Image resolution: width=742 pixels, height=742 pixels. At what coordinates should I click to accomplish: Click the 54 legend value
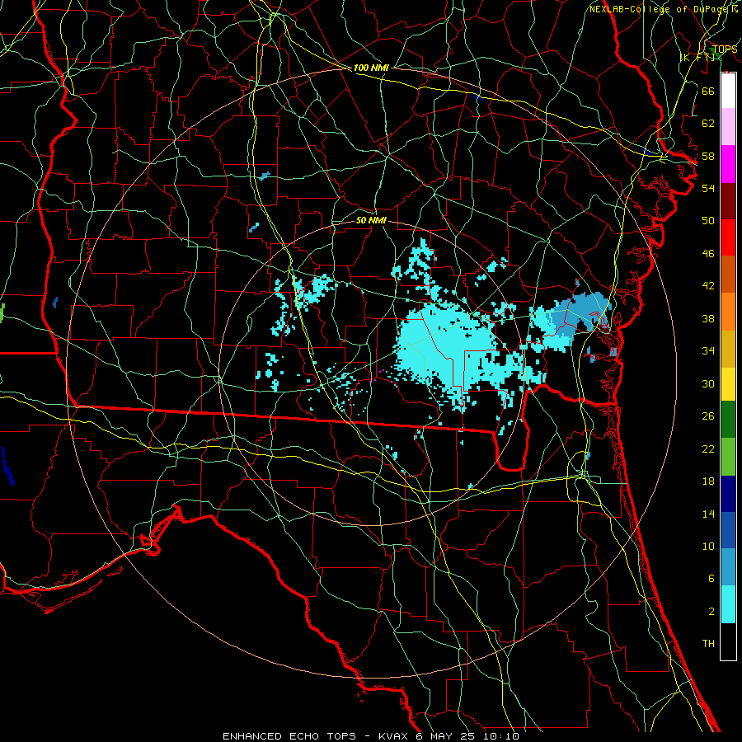pos(708,188)
